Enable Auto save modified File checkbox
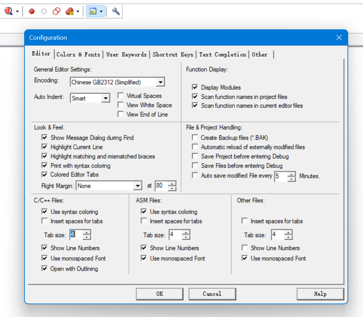The image size is (363, 317). tap(195, 175)
